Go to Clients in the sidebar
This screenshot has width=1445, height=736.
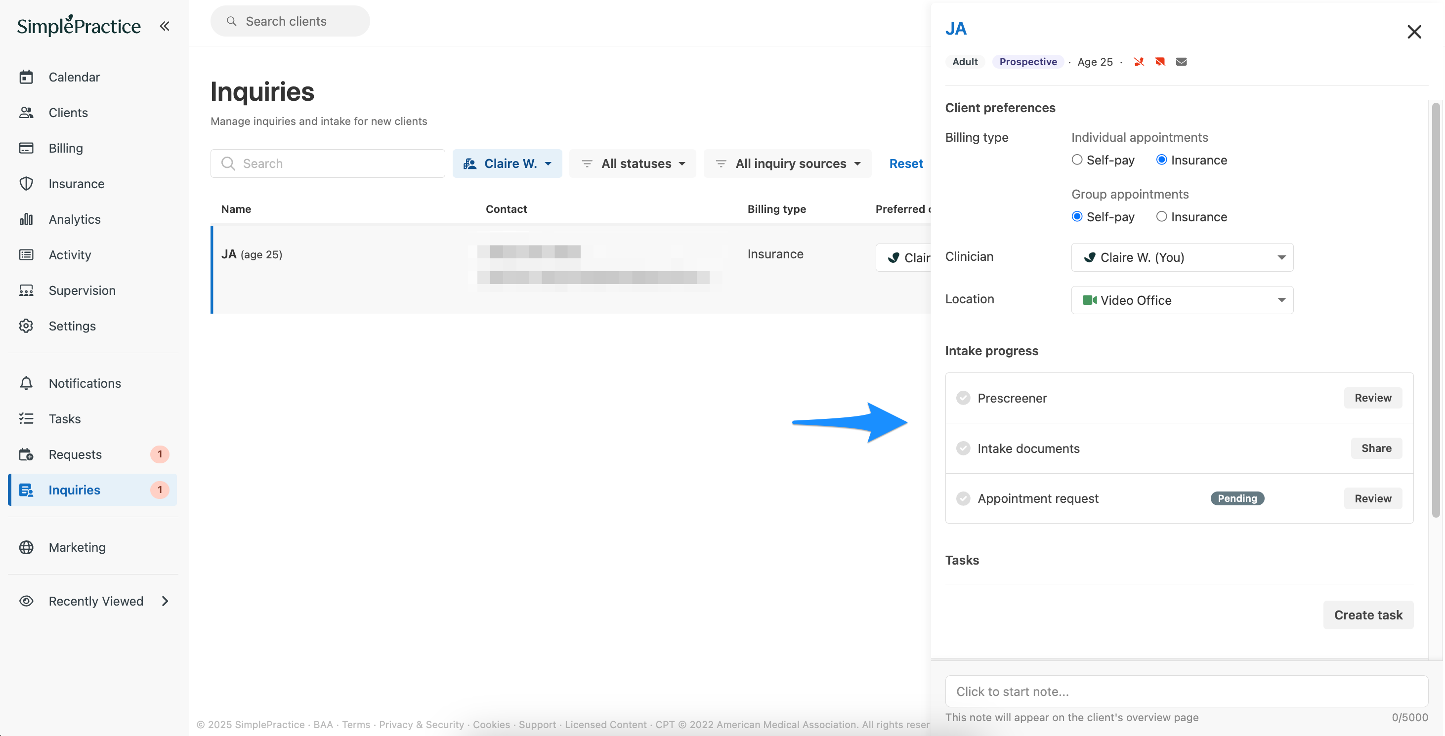(68, 113)
